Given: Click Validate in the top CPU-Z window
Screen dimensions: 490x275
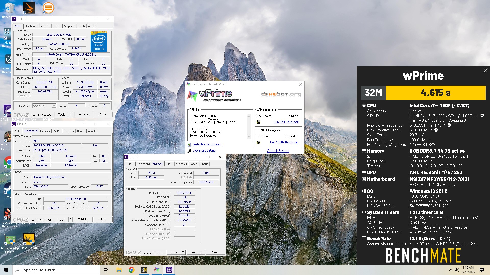Looking at the screenshot, I should (83, 114).
